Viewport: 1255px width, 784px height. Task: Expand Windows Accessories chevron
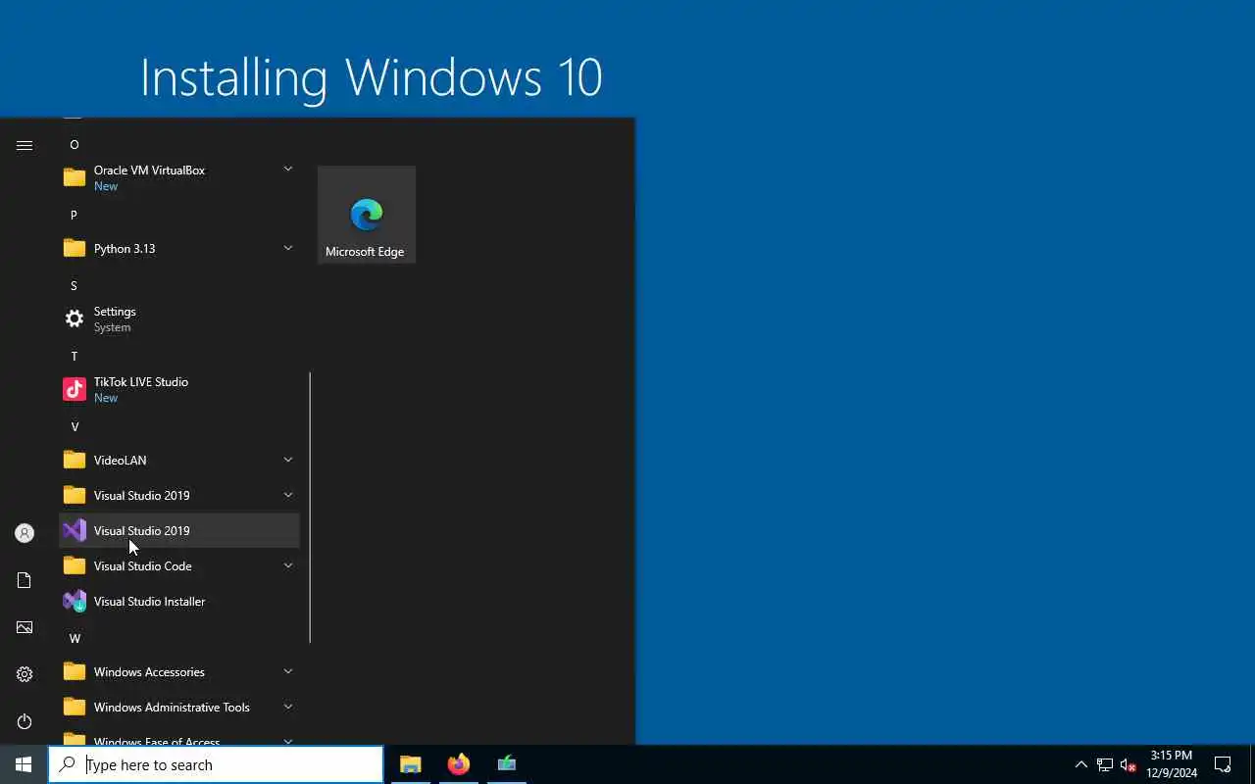click(288, 671)
